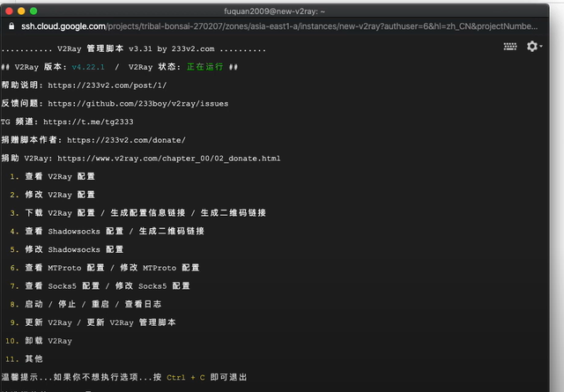Click option 8 启动 / 停止 / 重启
Screen dimensions: 564x392
[x=86, y=304]
